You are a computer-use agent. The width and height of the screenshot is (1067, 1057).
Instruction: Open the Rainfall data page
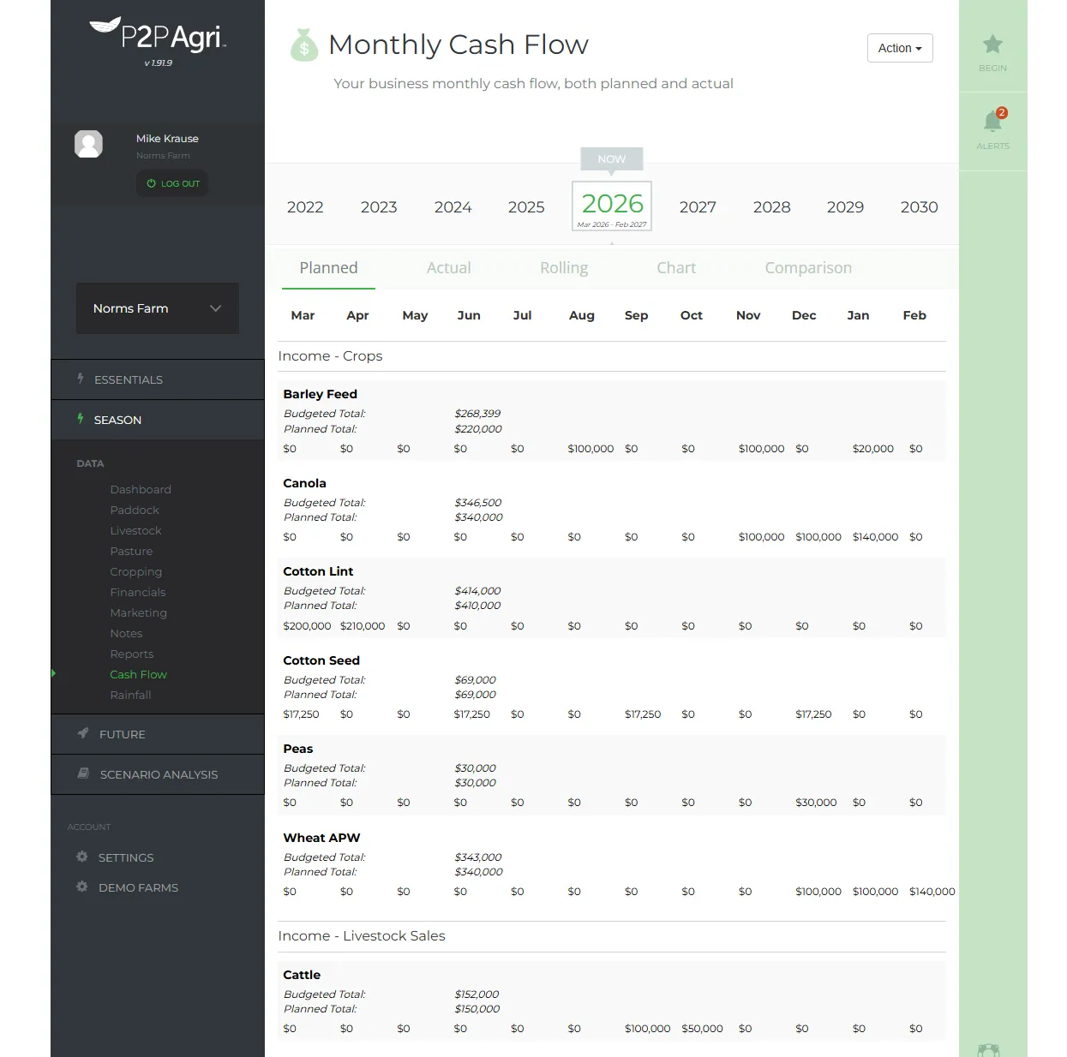pos(130,695)
